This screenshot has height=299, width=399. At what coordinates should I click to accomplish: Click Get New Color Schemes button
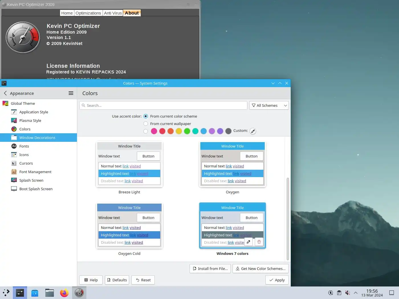(x=260, y=269)
